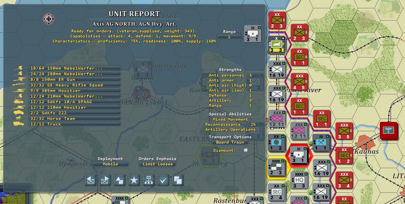Screen dimensions: 405x204
Task: Select the 12/24 210mm NebelWerfer row
Action: coord(75,96)
